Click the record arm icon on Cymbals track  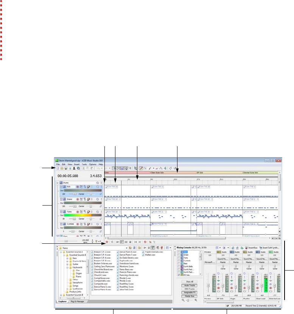click(78, 224)
